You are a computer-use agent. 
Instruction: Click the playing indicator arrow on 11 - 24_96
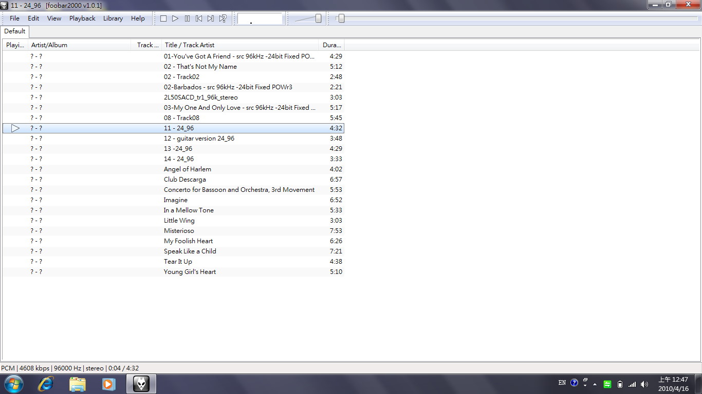pyautogui.click(x=15, y=128)
